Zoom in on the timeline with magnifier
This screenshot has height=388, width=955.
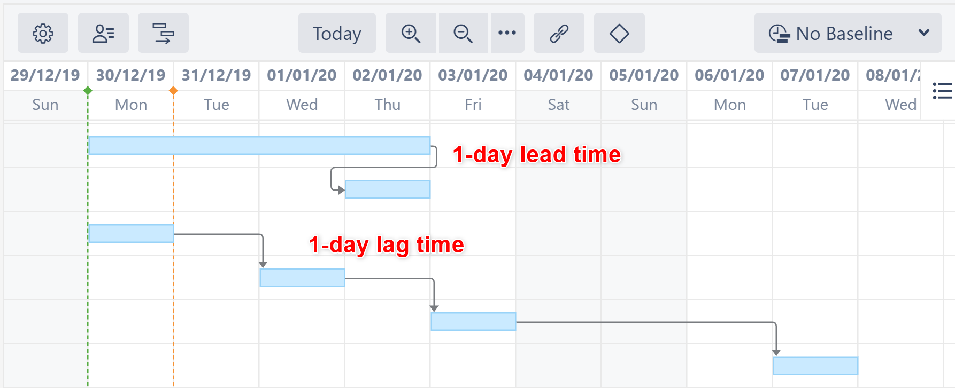click(410, 33)
